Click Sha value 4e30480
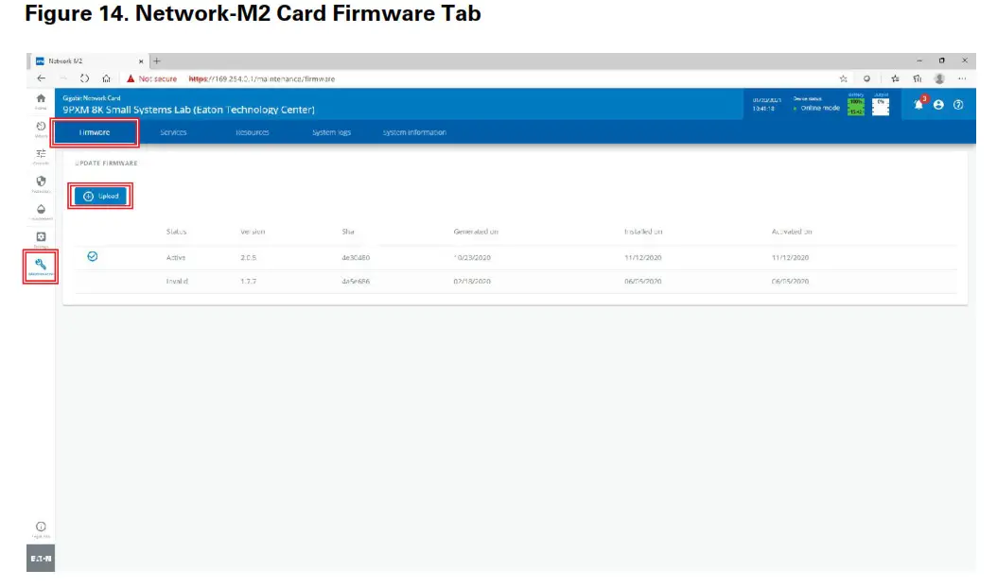The image size is (997, 587). pyautogui.click(x=356, y=257)
